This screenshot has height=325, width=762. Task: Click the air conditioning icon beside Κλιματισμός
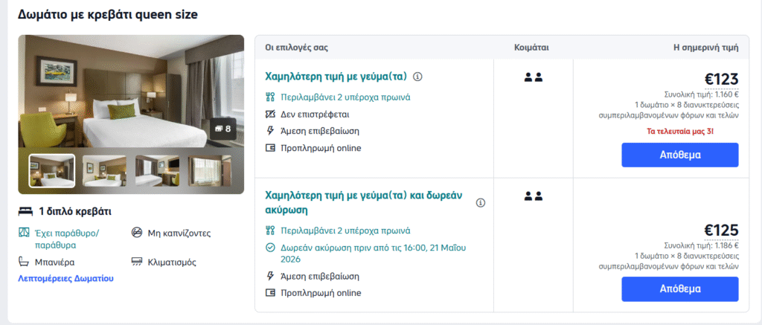coord(137,263)
